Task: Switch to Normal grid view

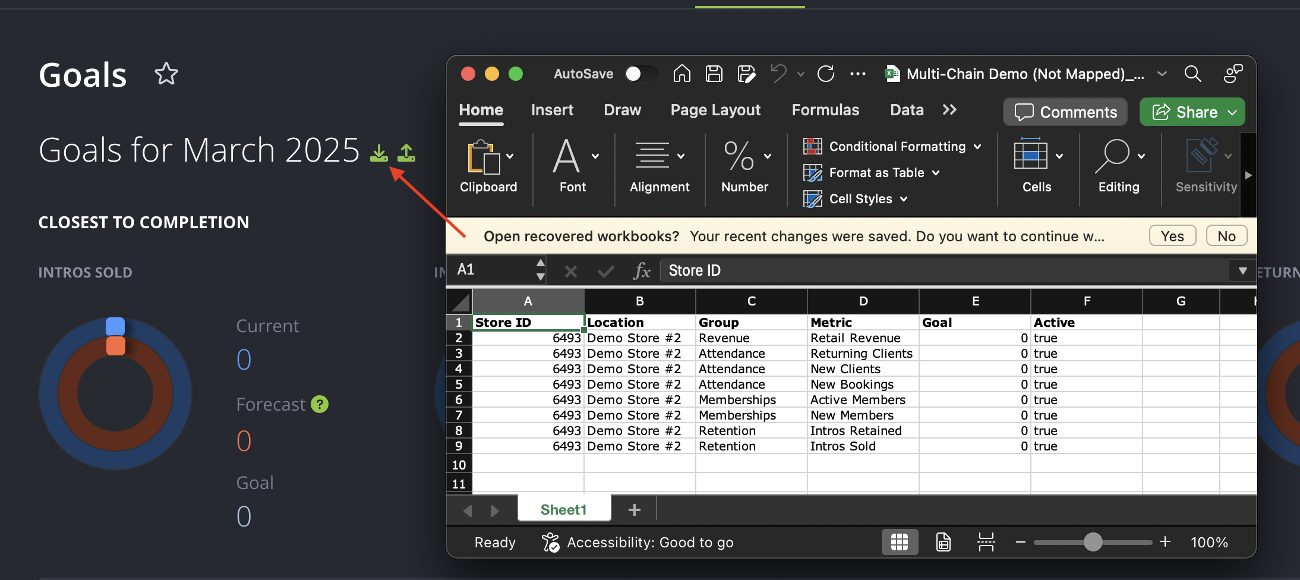Action: click(900, 542)
